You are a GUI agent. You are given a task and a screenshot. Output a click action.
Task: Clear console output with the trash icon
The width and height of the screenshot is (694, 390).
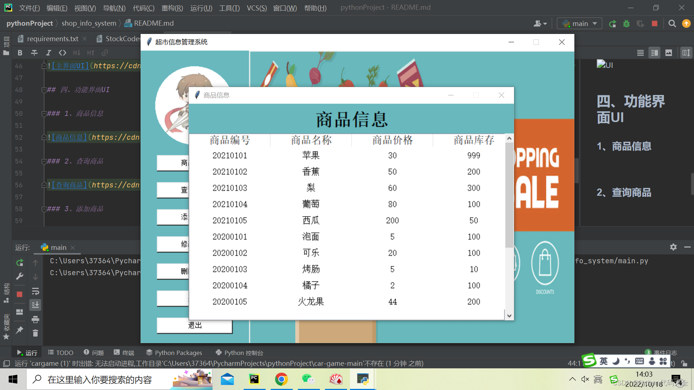pos(35,333)
